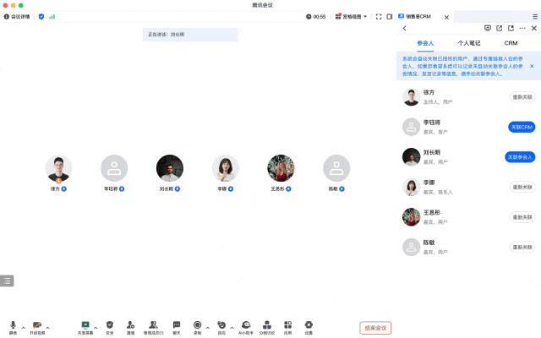The height and width of the screenshot is (338, 541).
Task: Open the Security shield in bottom toolbar
Action: pos(109,326)
